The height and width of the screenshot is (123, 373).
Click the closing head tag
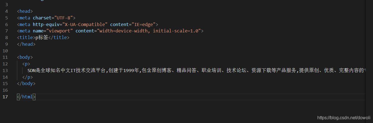tap(26, 44)
